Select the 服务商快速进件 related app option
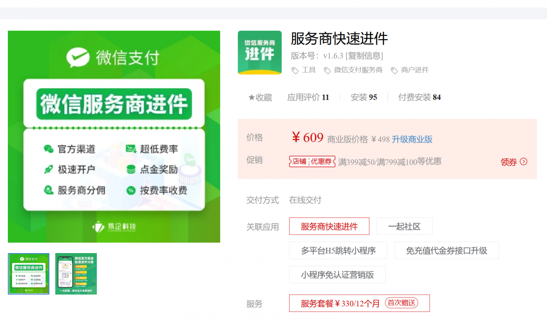Viewport: 547px width, 321px height. (329, 226)
